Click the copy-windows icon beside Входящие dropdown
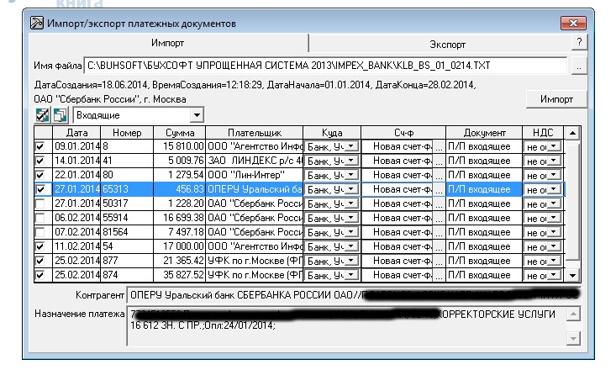Screen dimensions: 616x370 (60, 114)
